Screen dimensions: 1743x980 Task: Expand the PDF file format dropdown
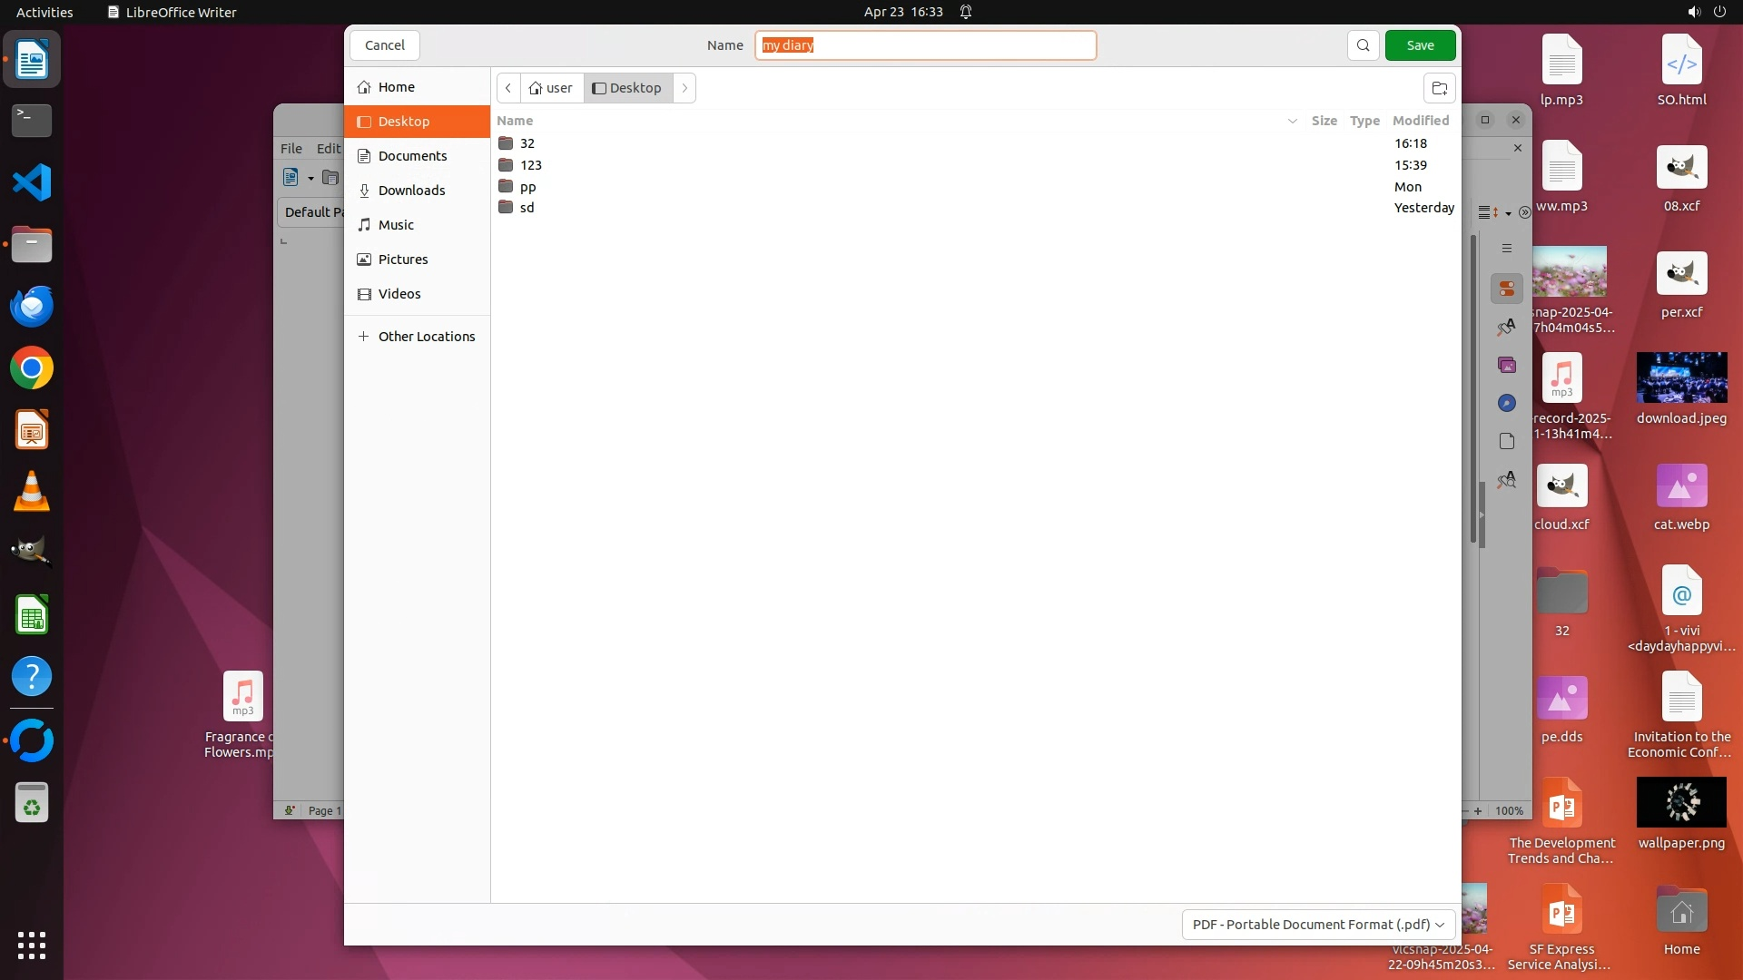(x=1318, y=924)
